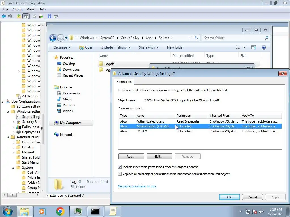The height and width of the screenshot is (217, 290).
Task: Check Replace all child object permissions
Action: (120, 174)
